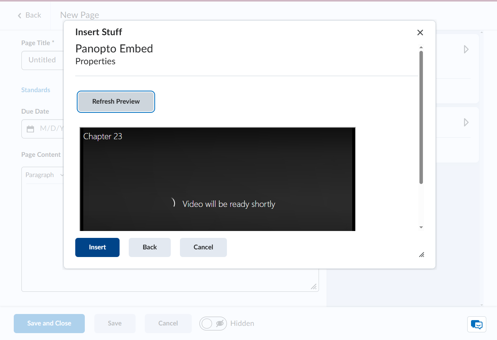Click the dialog scrollbar down arrow
The height and width of the screenshot is (340, 497).
pyautogui.click(x=421, y=228)
